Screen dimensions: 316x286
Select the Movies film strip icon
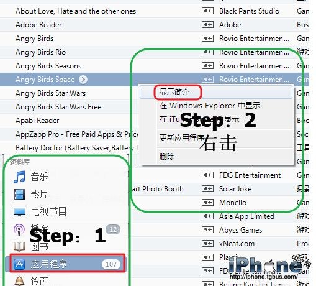click(19, 194)
